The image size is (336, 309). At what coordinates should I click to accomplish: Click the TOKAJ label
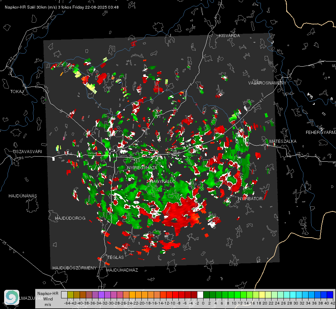point(17,92)
